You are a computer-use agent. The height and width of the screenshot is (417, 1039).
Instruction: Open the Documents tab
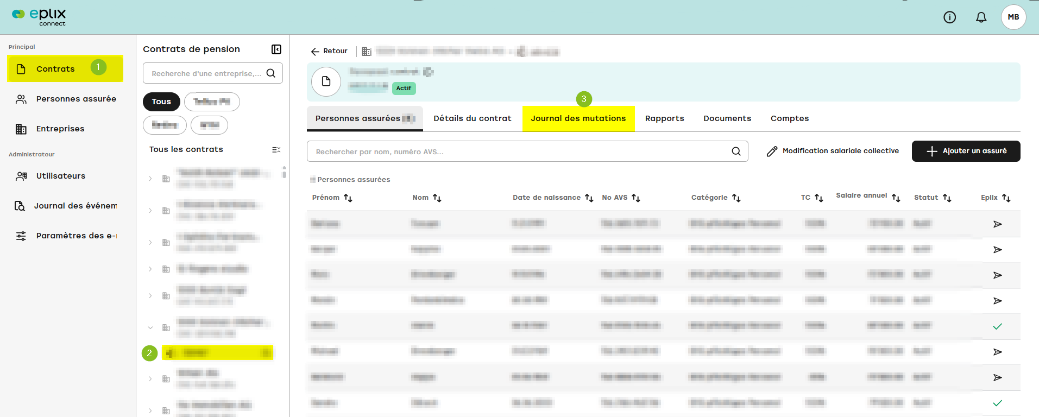point(727,118)
